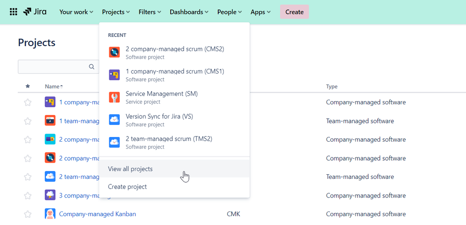Click avatar of 2 team-managed row in table
Screen dimensions: 466x225
pyautogui.click(x=50, y=177)
